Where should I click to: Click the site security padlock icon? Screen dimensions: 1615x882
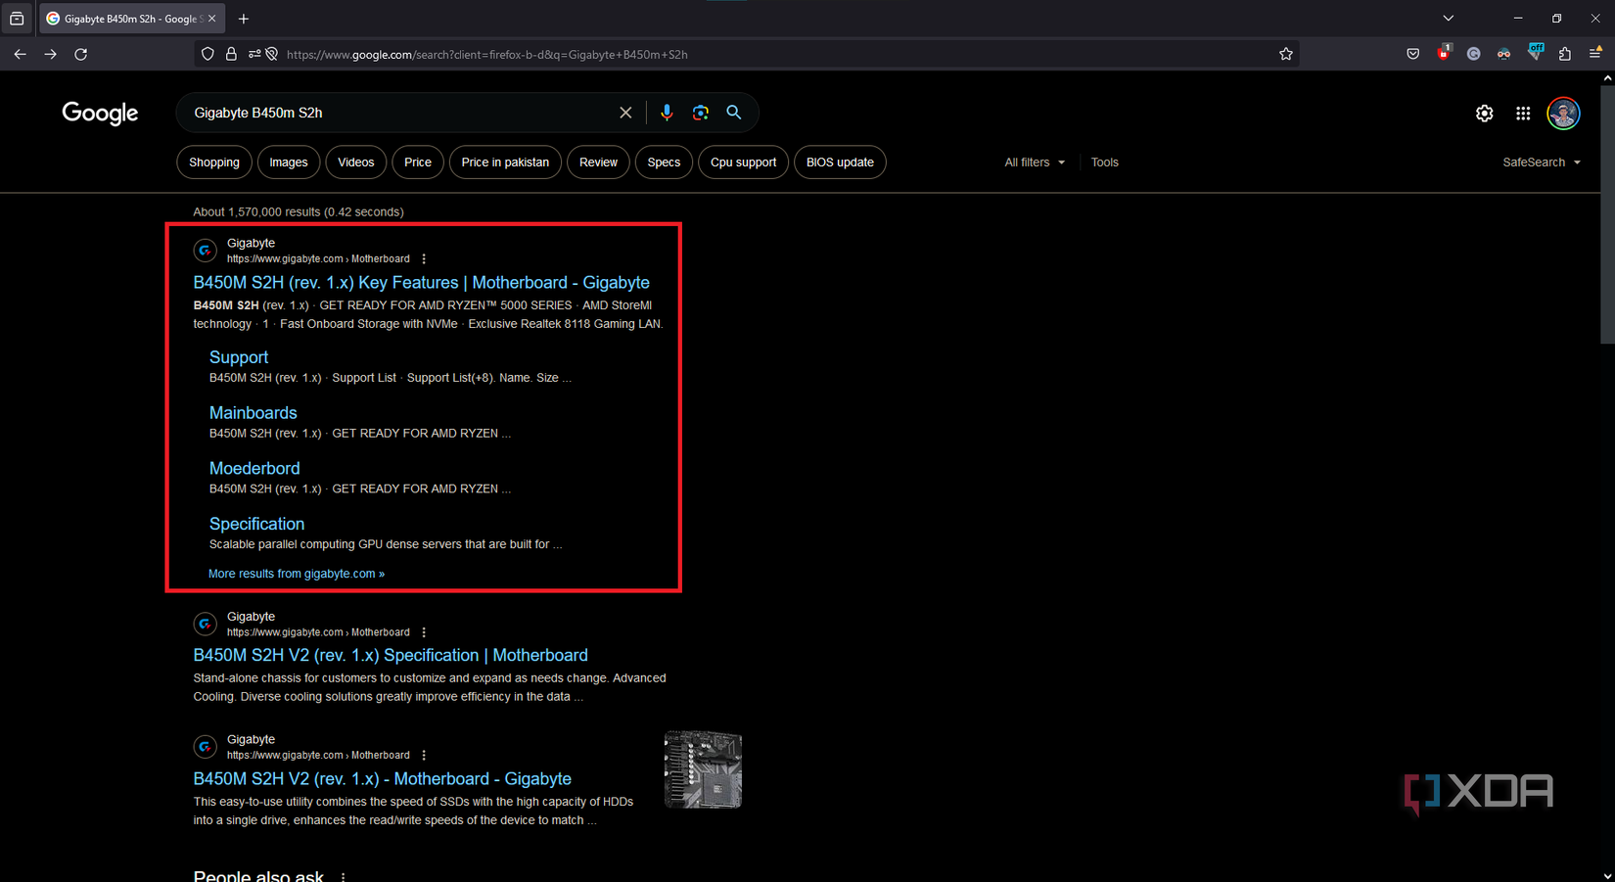click(x=231, y=55)
